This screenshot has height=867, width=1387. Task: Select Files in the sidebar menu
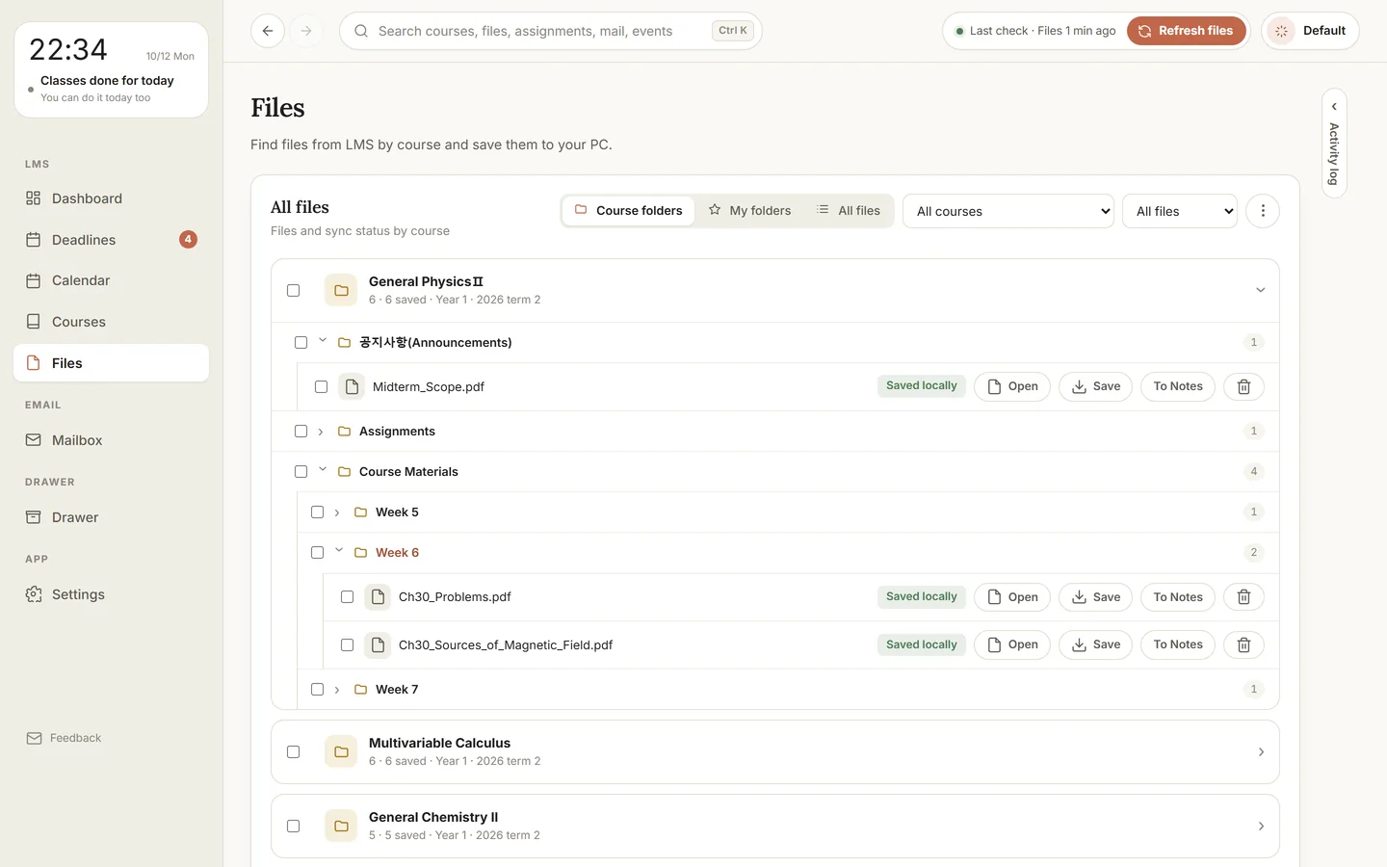(x=111, y=363)
